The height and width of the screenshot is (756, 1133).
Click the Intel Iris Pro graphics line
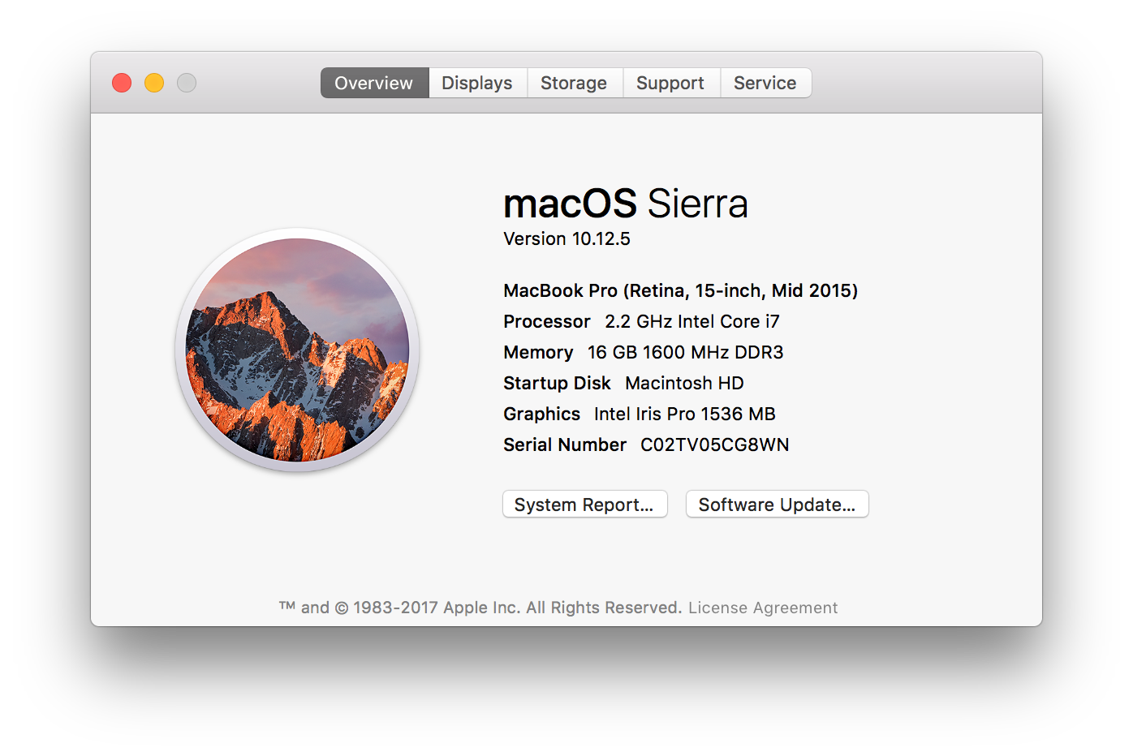(x=639, y=414)
